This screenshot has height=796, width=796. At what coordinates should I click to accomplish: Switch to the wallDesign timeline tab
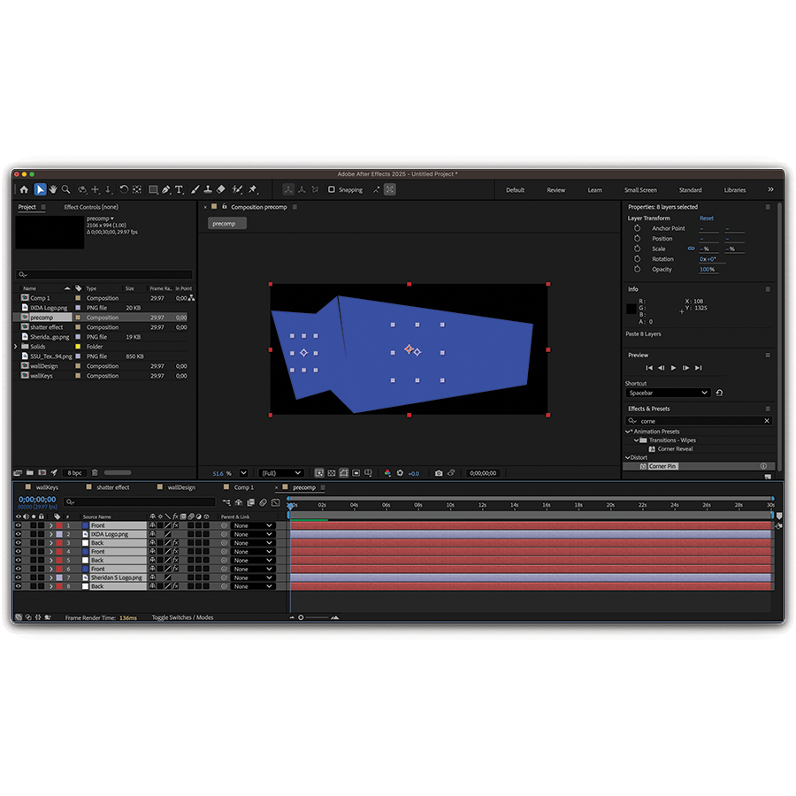[180, 487]
